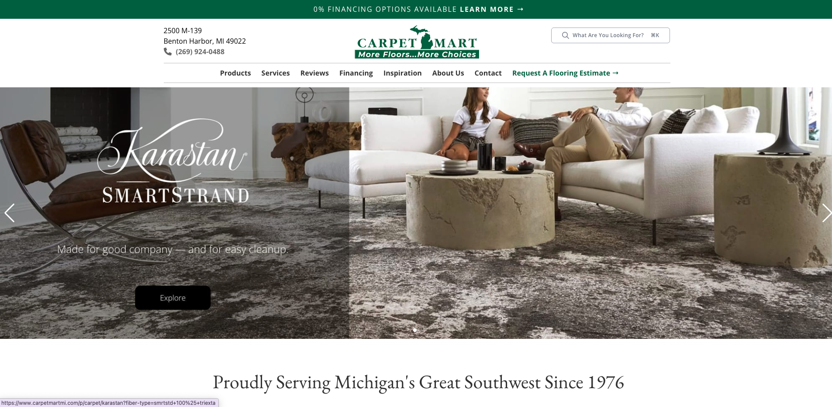The width and height of the screenshot is (832, 407).
Task: Click the Explore button on the slide
Action: coord(173,298)
